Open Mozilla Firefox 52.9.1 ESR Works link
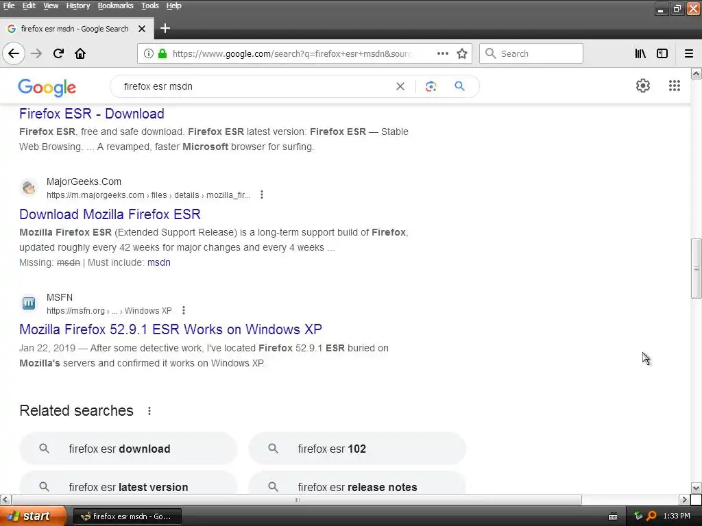 click(x=171, y=329)
